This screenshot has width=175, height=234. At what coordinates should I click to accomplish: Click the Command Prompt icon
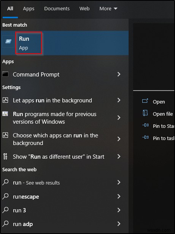[x=5, y=74]
